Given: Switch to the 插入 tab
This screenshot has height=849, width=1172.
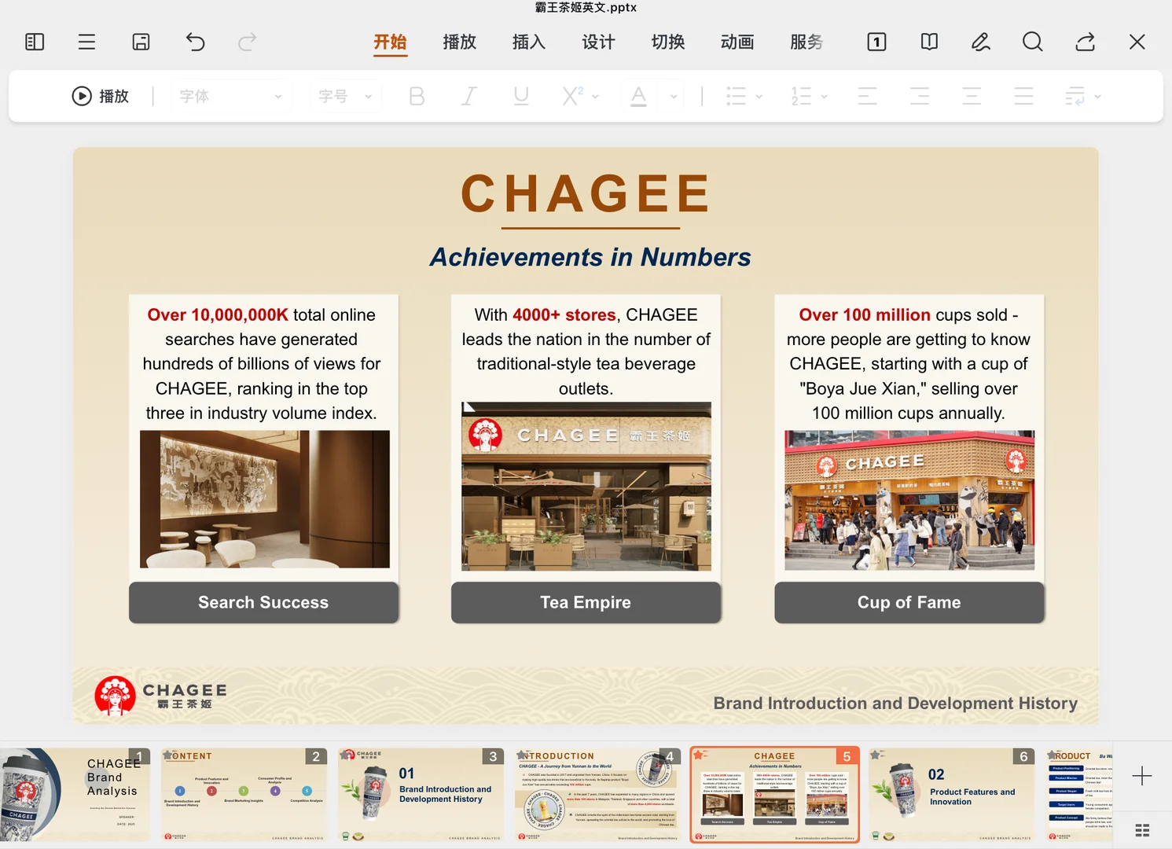Looking at the screenshot, I should (x=529, y=42).
